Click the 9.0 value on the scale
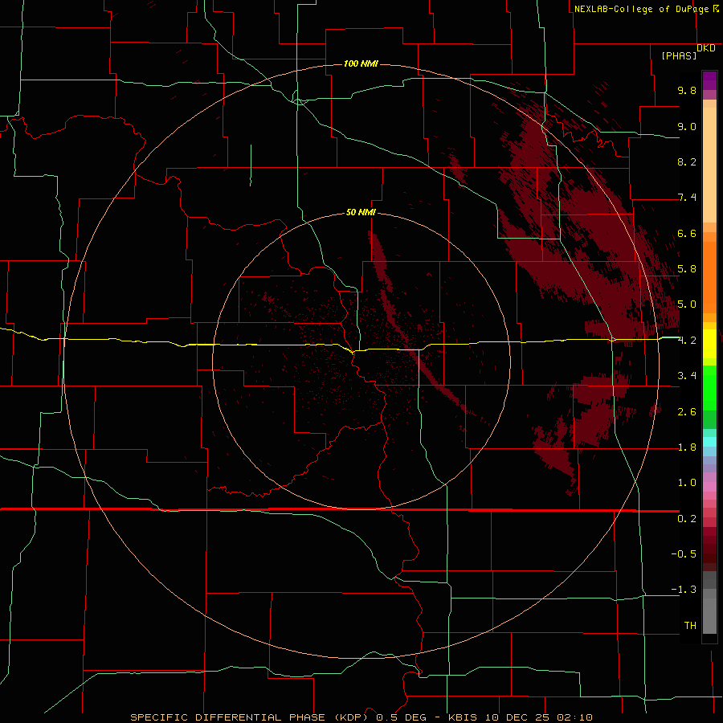Image resolution: width=723 pixels, height=723 pixels. tap(687, 126)
